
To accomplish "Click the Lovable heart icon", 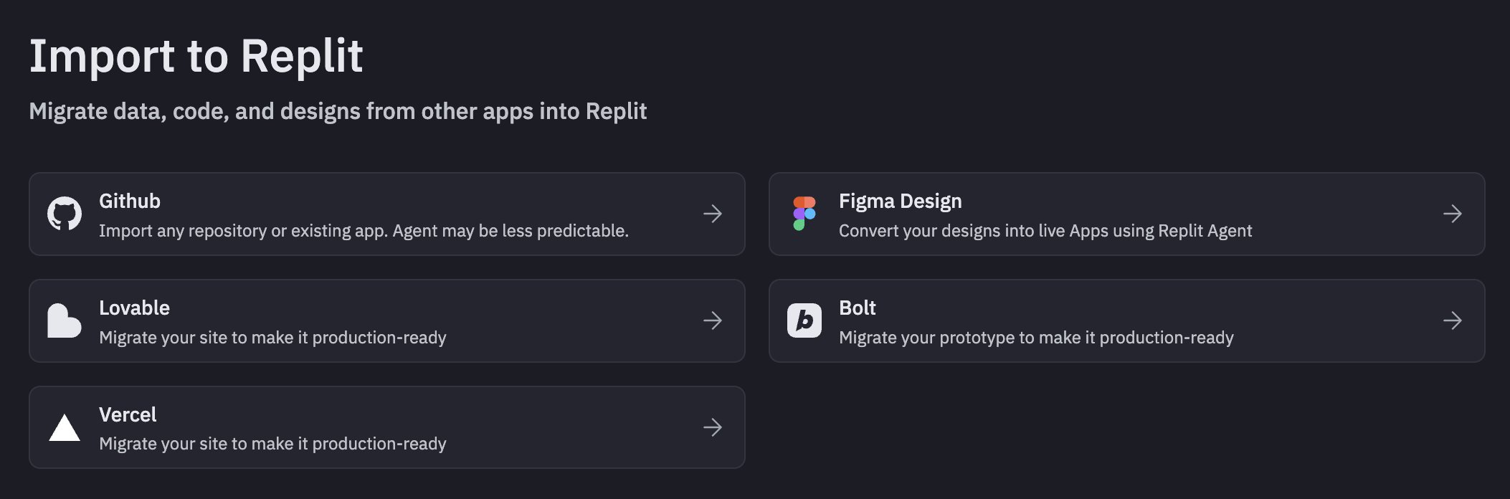I will [x=65, y=320].
